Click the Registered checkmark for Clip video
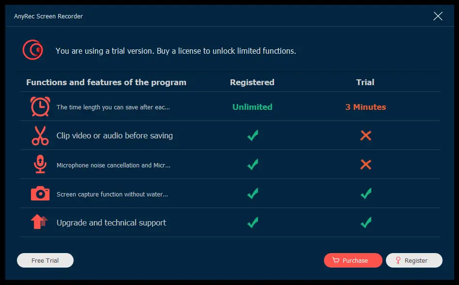This screenshot has height=285, width=459. [x=253, y=135]
